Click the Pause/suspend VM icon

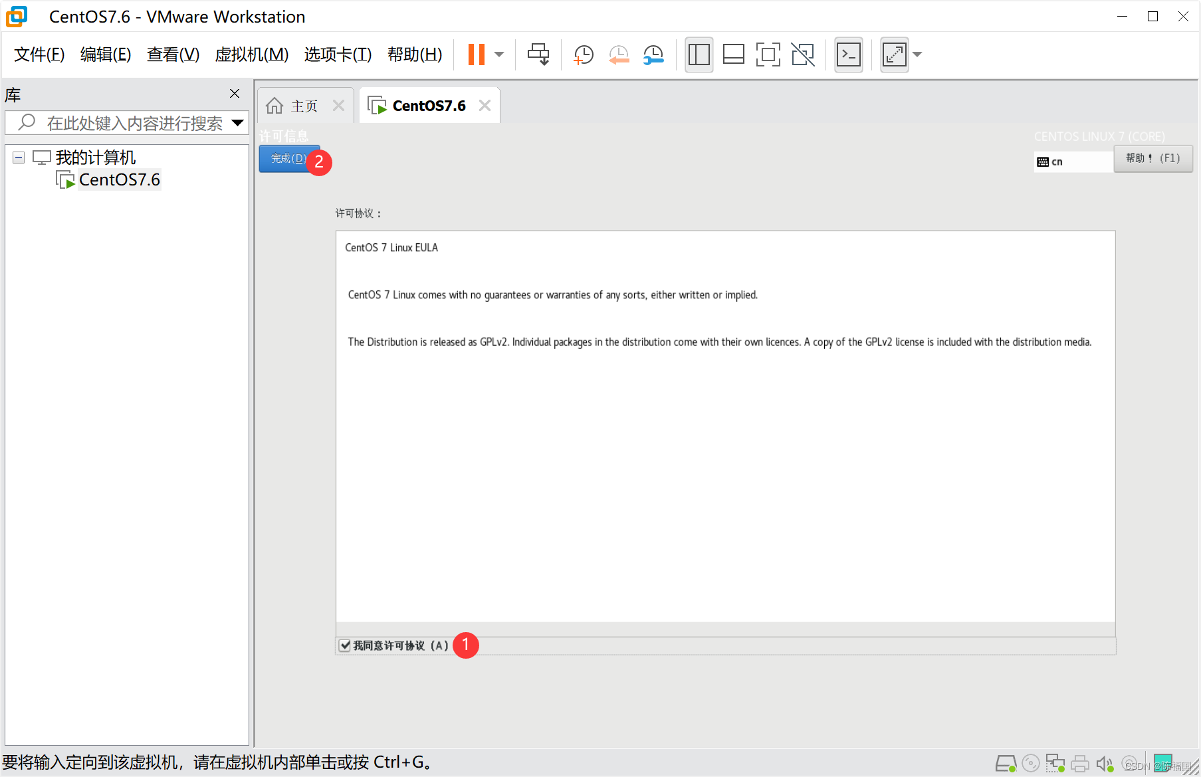pos(477,55)
